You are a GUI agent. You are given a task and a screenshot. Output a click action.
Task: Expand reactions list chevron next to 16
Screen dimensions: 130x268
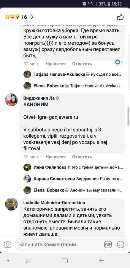[32, 17]
